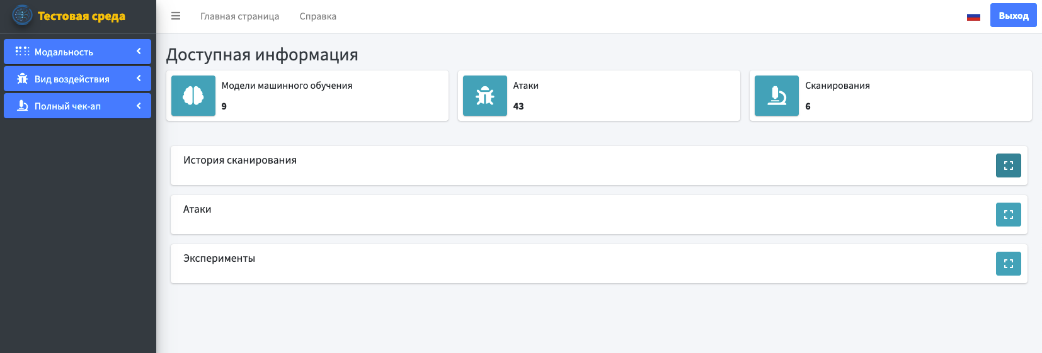Click the microscope icon in Сканирования card
The height and width of the screenshot is (353, 1042).
pyautogui.click(x=777, y=96)
